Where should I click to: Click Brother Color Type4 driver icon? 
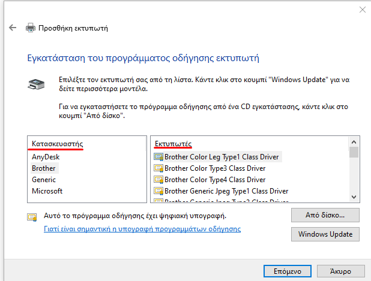pyautogui.click(x=158, y=180)
